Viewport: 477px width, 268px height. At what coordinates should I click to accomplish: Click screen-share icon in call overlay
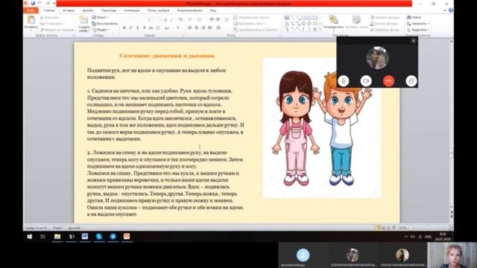click(411, 81)
